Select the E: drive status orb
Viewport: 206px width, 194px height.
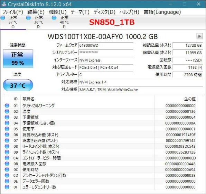pyautogui.click(x=54, y=18)
